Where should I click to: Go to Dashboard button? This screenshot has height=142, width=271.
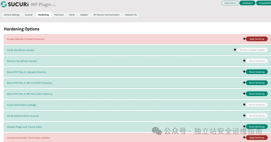(247, 3)
